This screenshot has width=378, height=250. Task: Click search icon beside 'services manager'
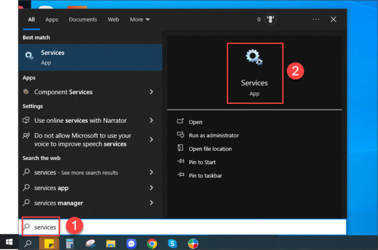coord(26,203)
